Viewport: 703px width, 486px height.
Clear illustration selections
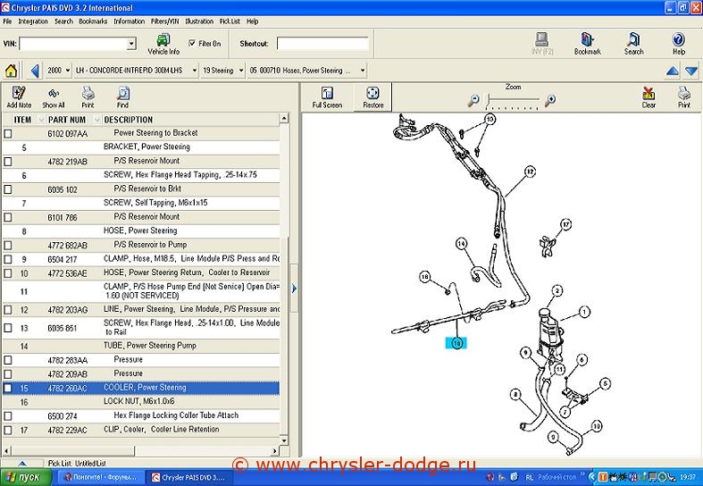pos(649,97)
